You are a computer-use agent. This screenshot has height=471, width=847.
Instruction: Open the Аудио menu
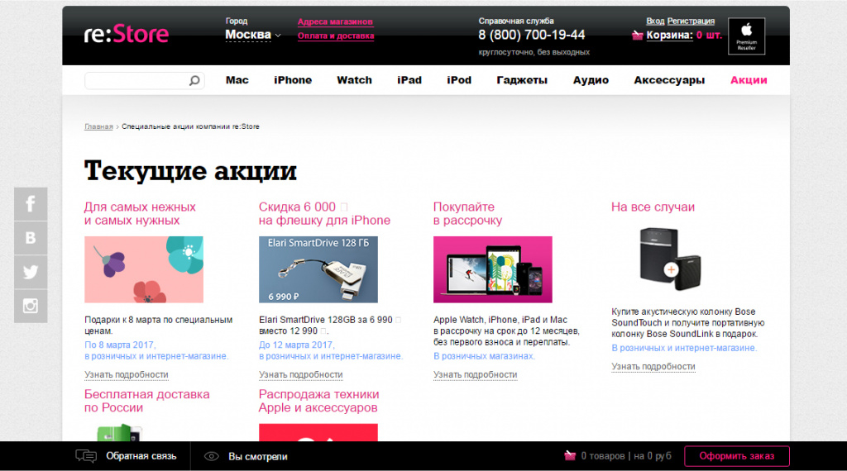point(591,80)
